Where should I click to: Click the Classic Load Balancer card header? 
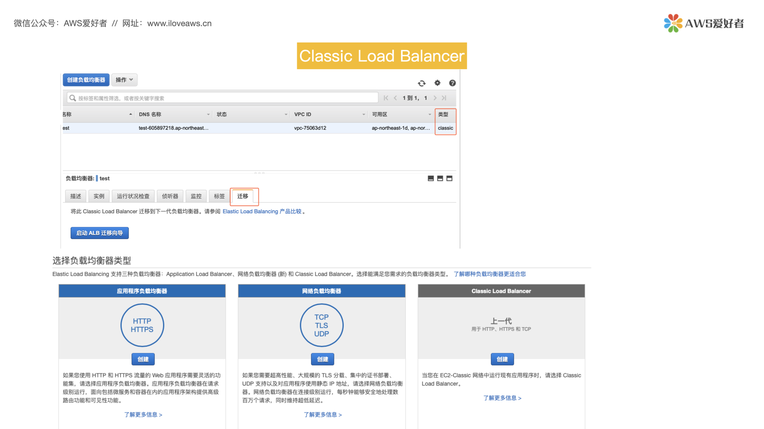pyautogui.click(x=501, y=291)
